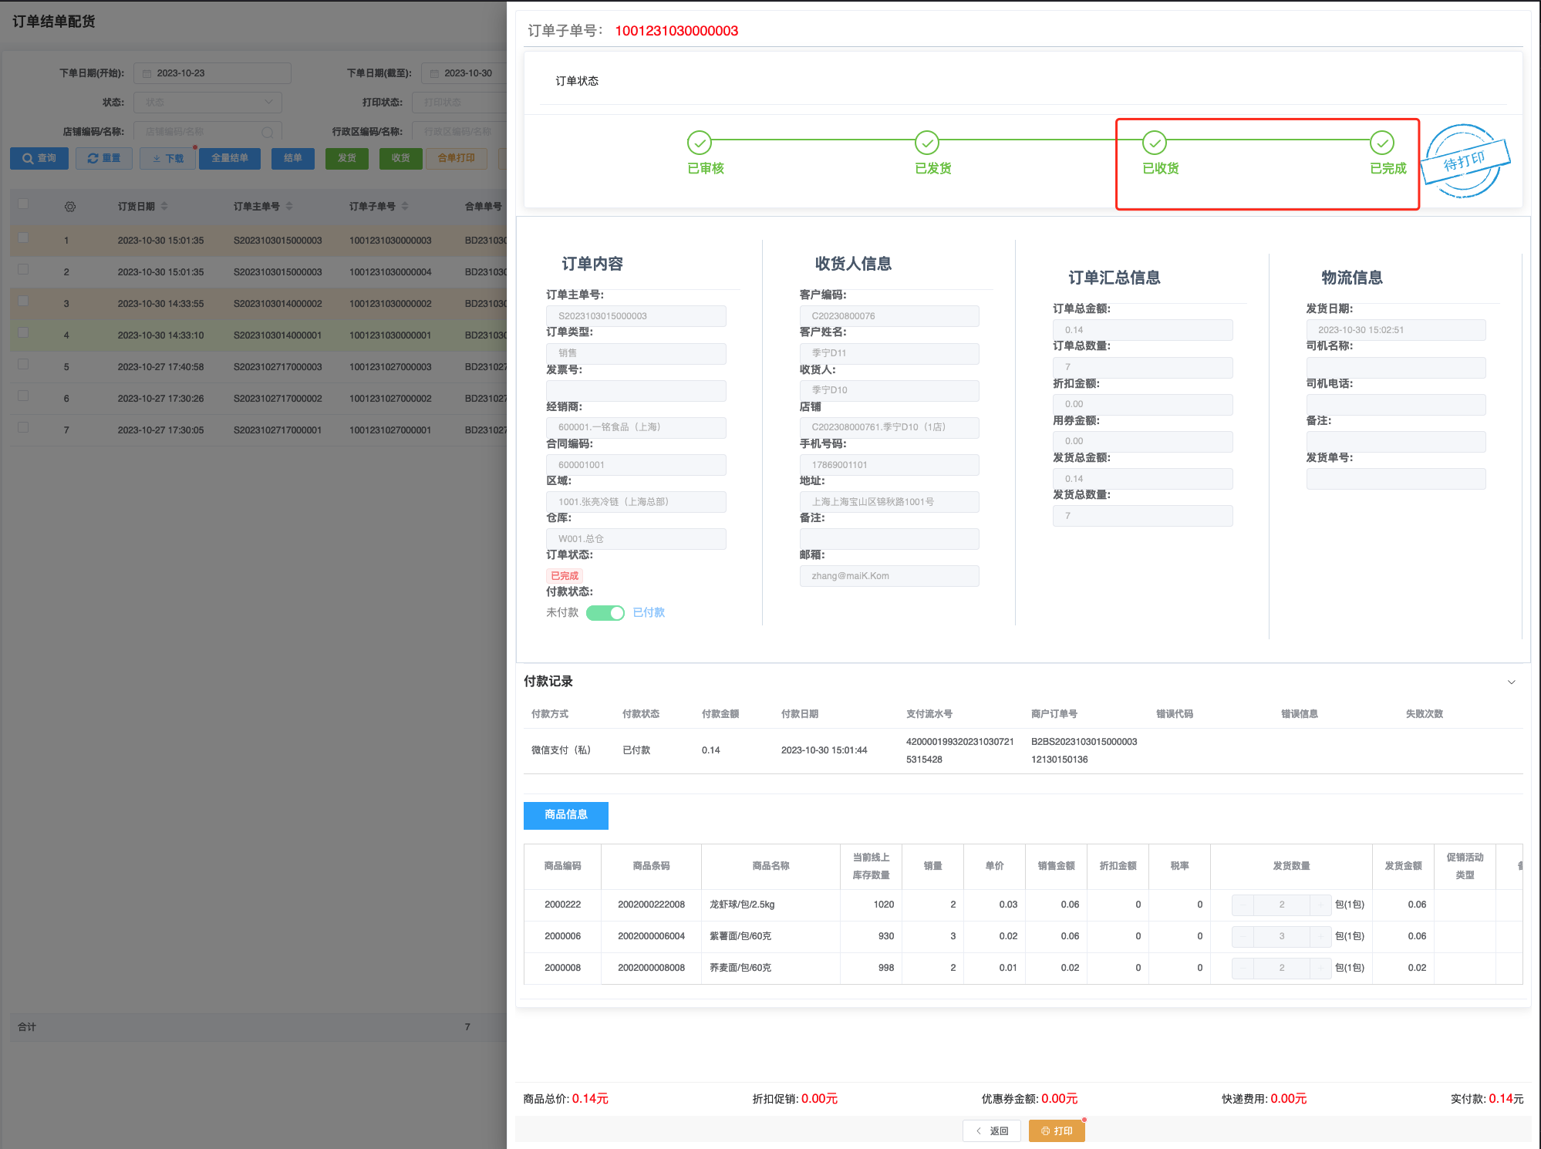Toggle the 付款状态 switch

[x=605, y=613]
